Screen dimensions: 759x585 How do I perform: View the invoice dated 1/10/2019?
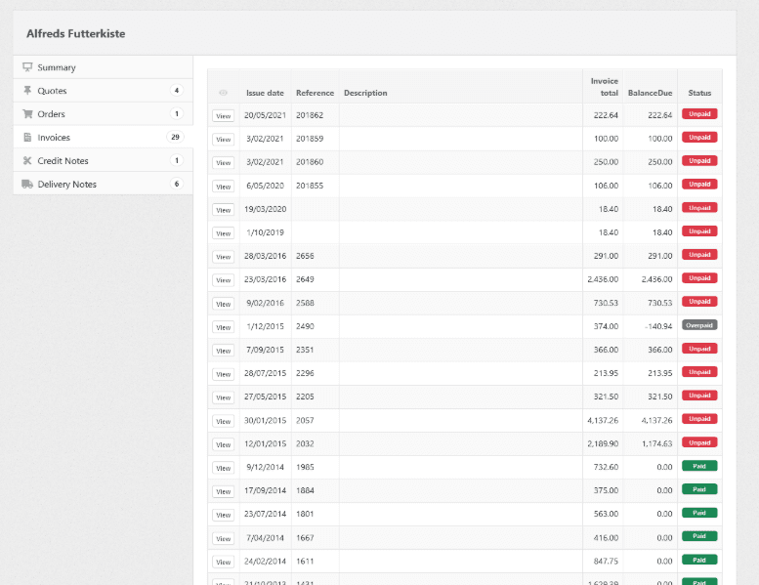click(223, 233)
